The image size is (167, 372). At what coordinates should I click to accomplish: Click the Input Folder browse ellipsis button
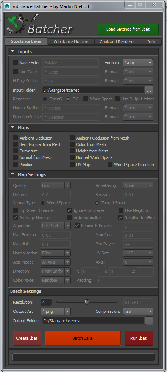(149, 90)
